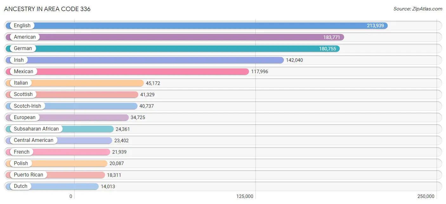Click the European ancestry bar

67,118
